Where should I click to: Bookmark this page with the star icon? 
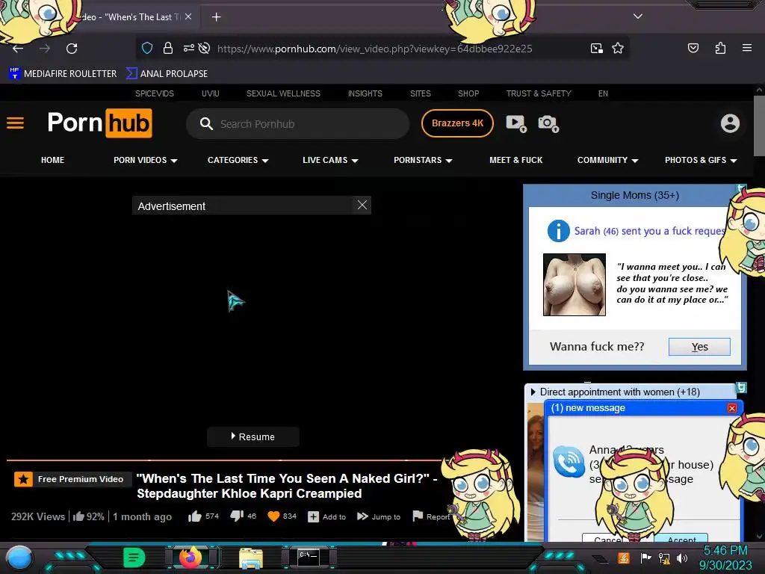point(618,48)
